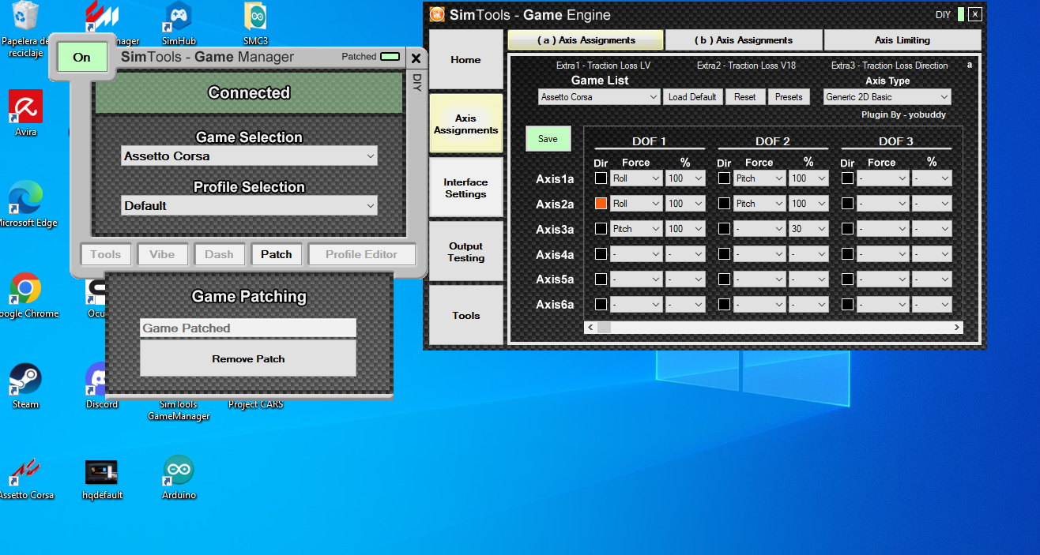Uncheck the orange Dir box for Axis2a DOF 1
This screenshot has width=1040, height=555.
601,204
